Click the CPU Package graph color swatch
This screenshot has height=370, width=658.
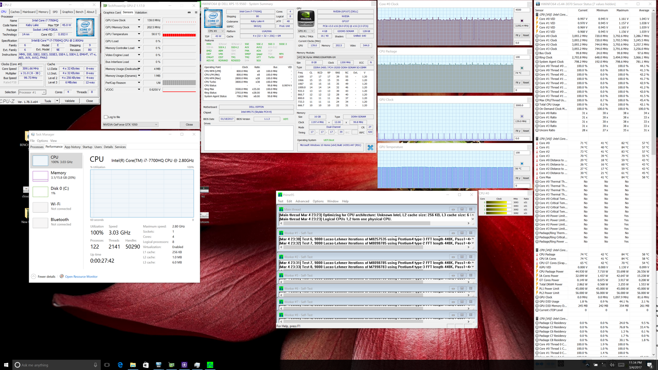tap(522, 68)
